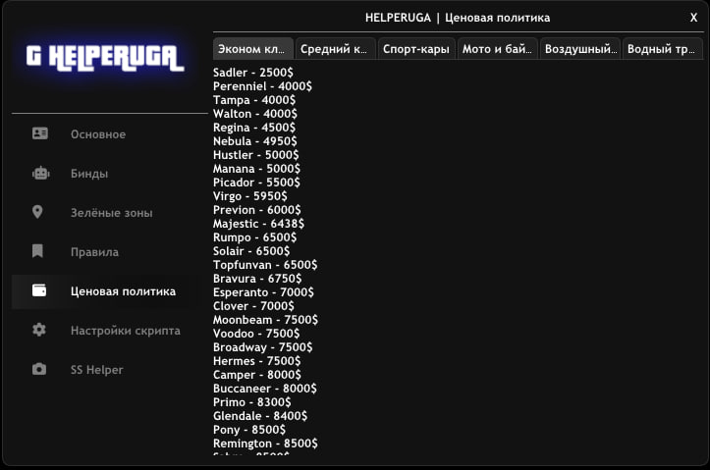Click the 'Perenniel - 4000$' entry

(x=262, y=86)
